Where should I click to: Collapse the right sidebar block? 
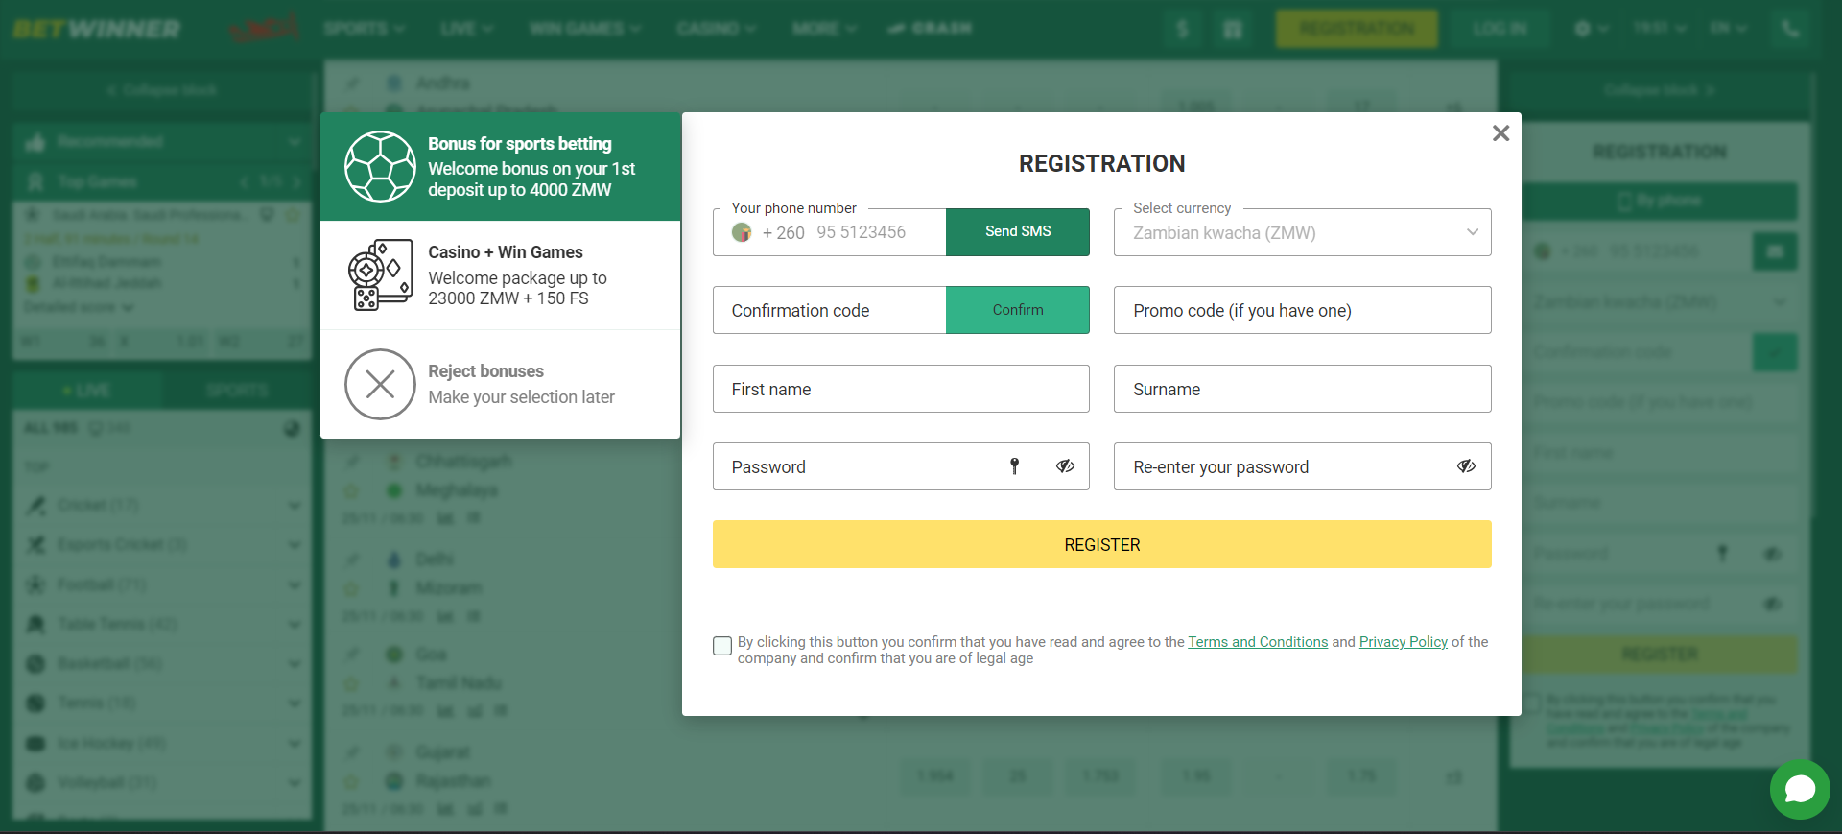pyautogui.click(x=1660, y=90)
